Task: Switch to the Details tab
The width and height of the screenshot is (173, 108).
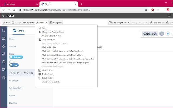Action: coord(19,31)
